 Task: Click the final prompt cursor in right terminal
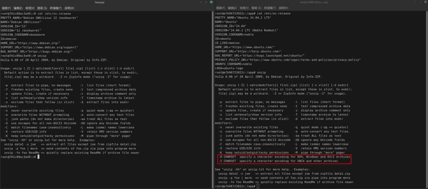pyautogui.click(x=258, y=186)
